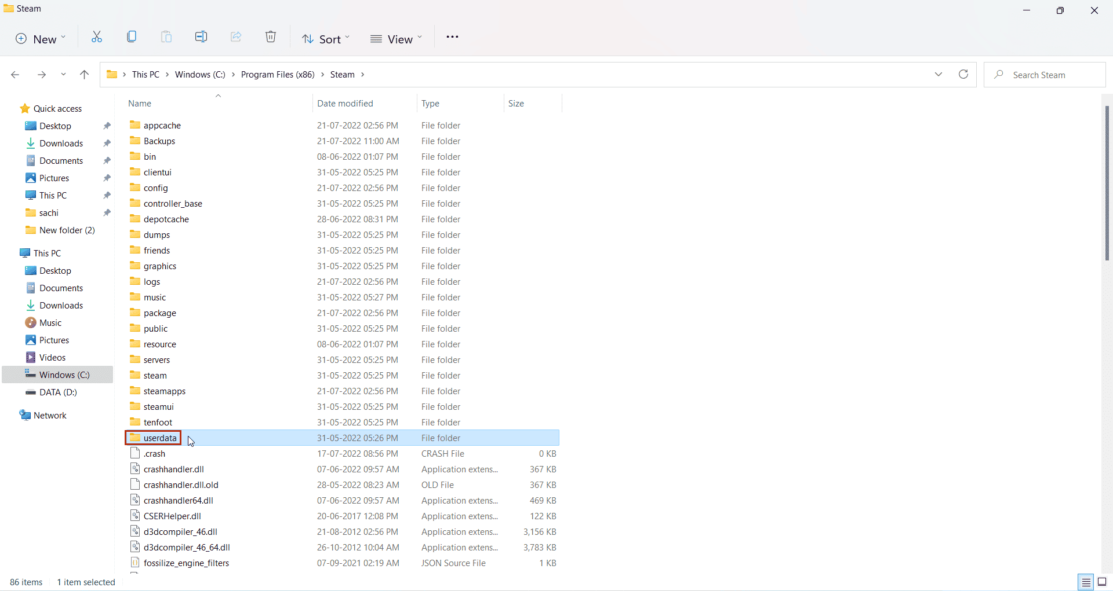Open the New dropdown menu
Viewport: 1113px width, 591px height.
(41, 39)
